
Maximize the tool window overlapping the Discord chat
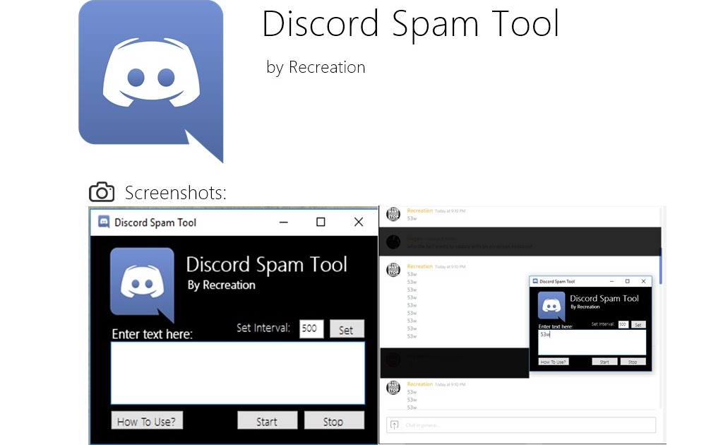[x=628, y=281]
